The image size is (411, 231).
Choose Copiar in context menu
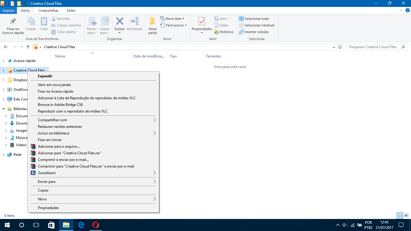[x=93, y=190]
